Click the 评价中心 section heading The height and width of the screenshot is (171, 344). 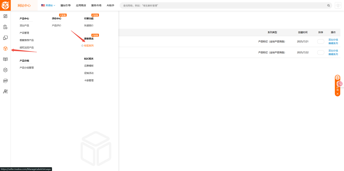pos(56,18)
